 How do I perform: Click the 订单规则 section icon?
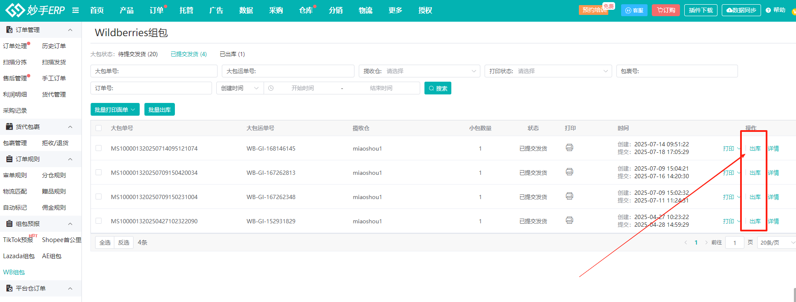[x=9, y=159]
